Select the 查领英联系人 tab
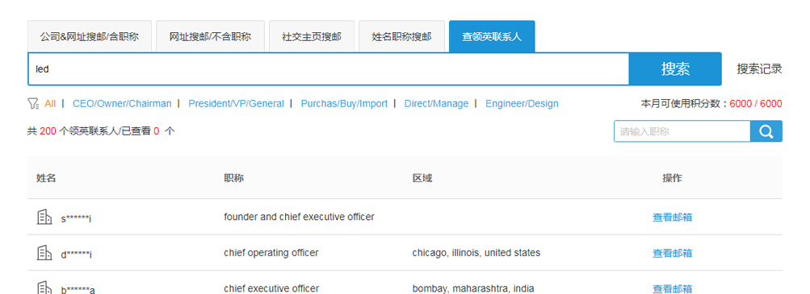Viewport: 810px width, 294px height. click(492, 36)
